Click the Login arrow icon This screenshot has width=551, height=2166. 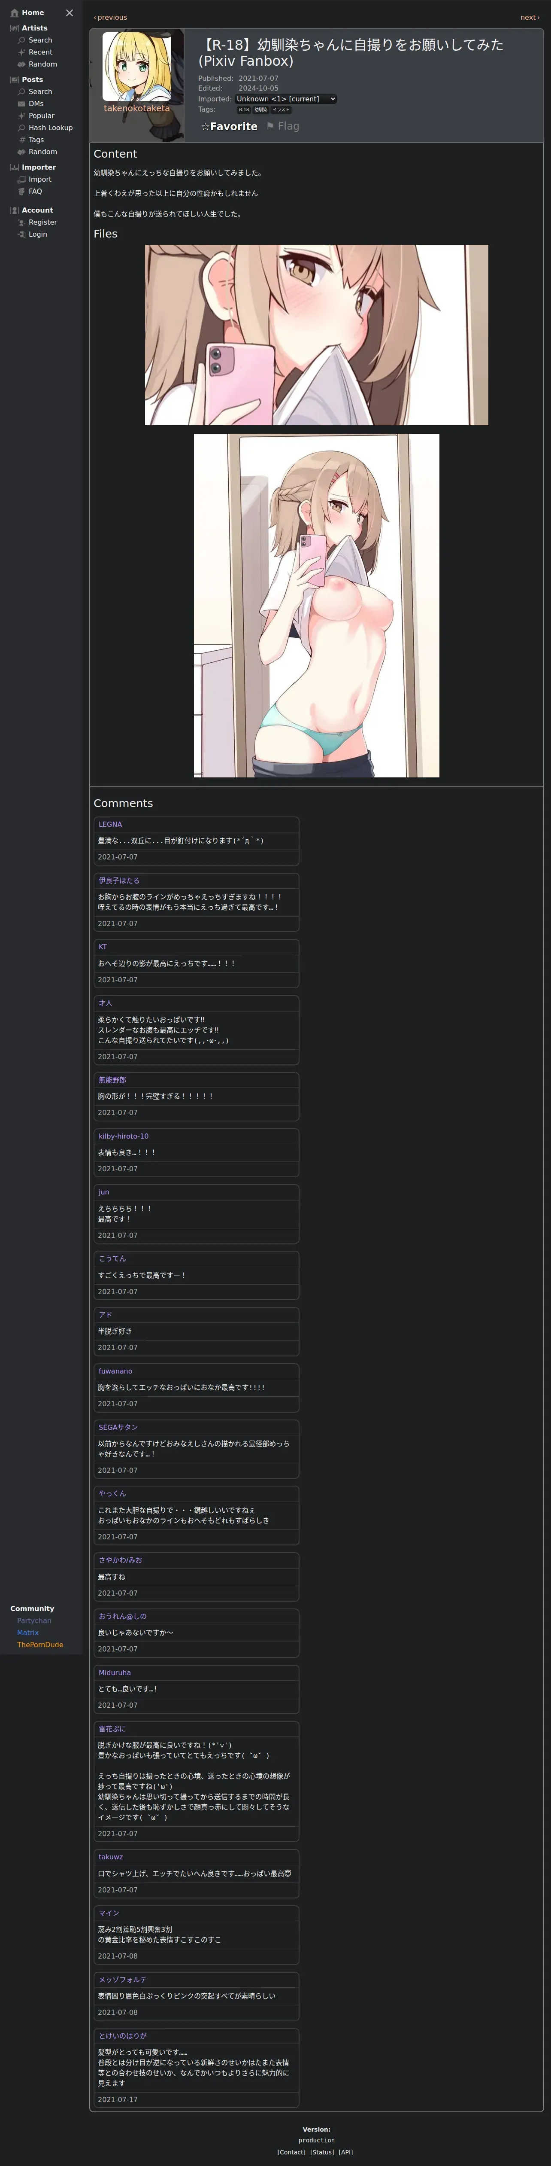coord(22,235)
